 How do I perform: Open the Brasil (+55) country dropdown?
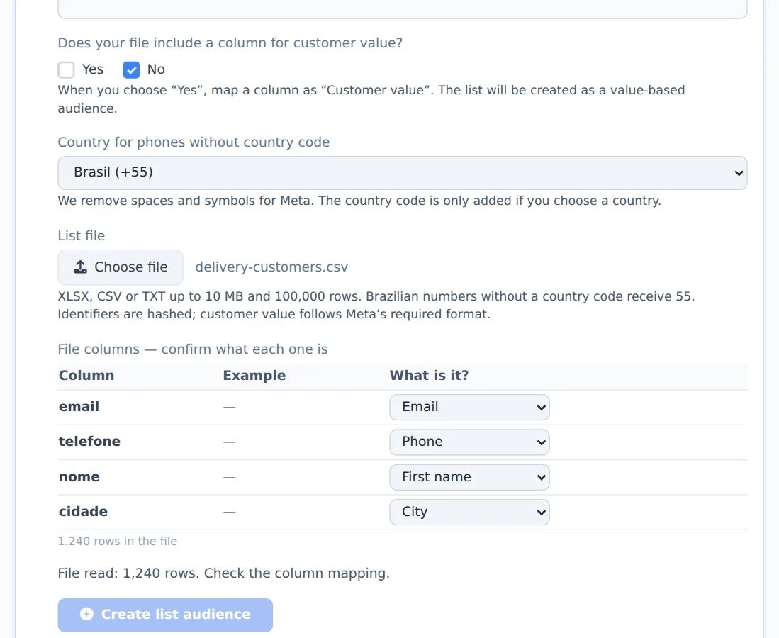[x=403, y=172]
